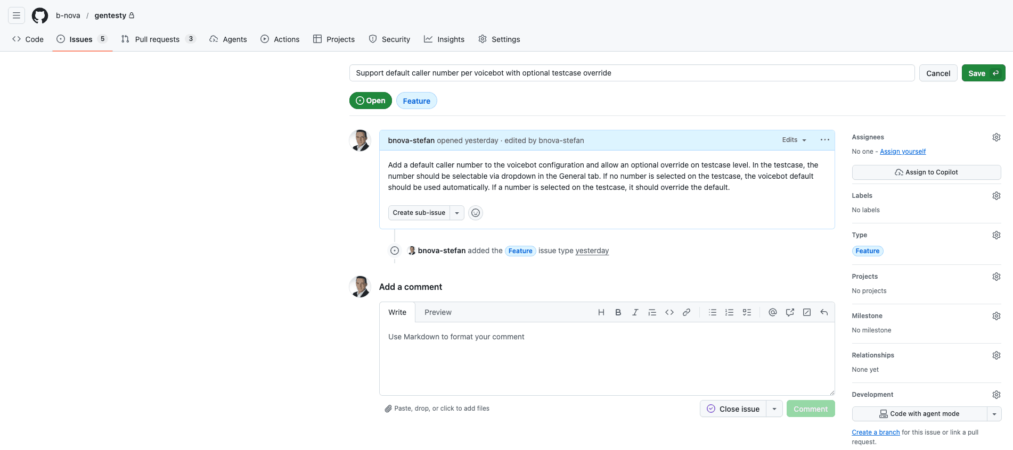1013x450 pixels.
Task: Expand the Edits history dropdown
Action: pos(794,140)
